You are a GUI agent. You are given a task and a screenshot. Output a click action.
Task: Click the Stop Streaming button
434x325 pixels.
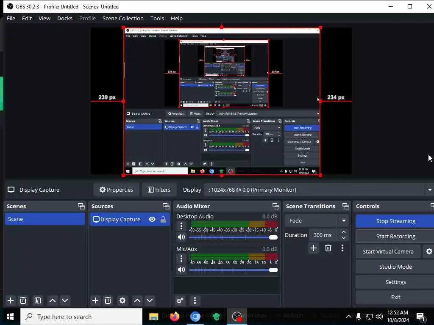coord(395,221)
